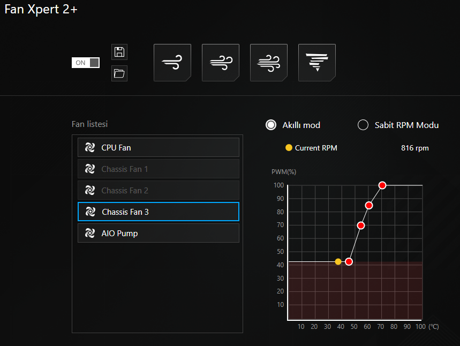Click the Fan Xpert 2+ title

[41, 10]
